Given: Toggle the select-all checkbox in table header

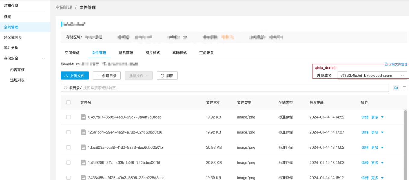Looking at the screenshot, I should pos(68,102).
